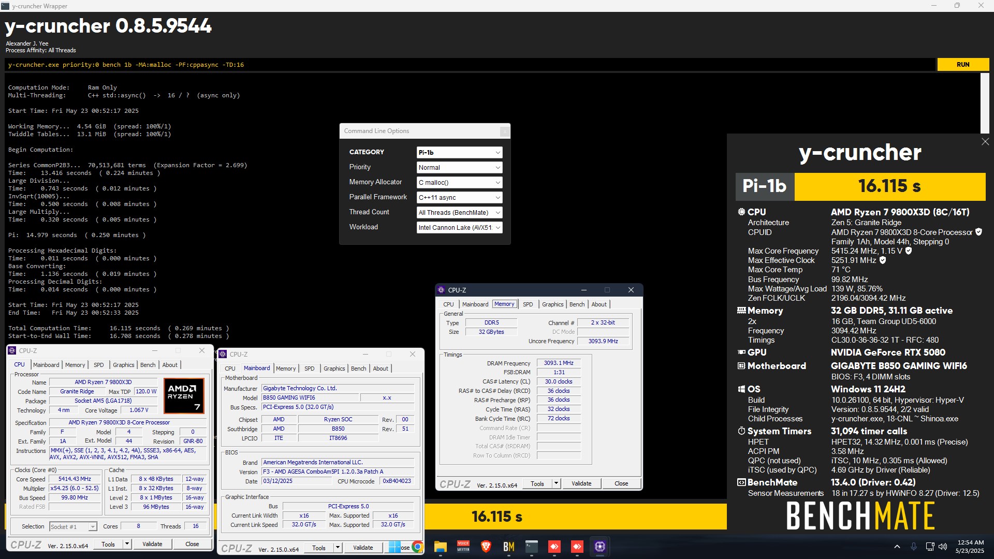Viewport: 994px width, 559px height.
Task: Click the GPU card icon in BenchMate panel
Action: pyautogui.click(x=741, y=352)
